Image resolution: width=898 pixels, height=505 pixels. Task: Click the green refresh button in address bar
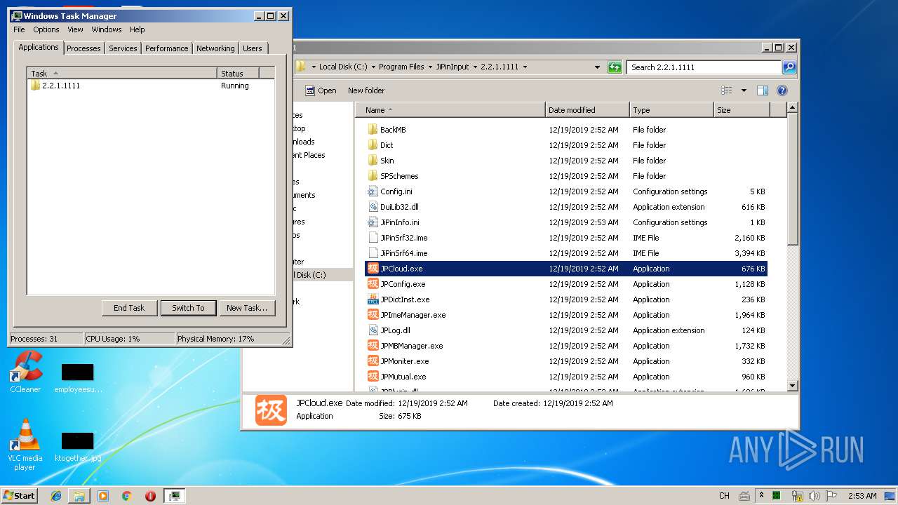click(x=615, y=67)
